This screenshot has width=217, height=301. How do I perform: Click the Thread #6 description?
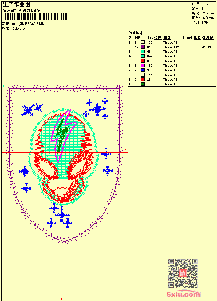coord(170,66)
